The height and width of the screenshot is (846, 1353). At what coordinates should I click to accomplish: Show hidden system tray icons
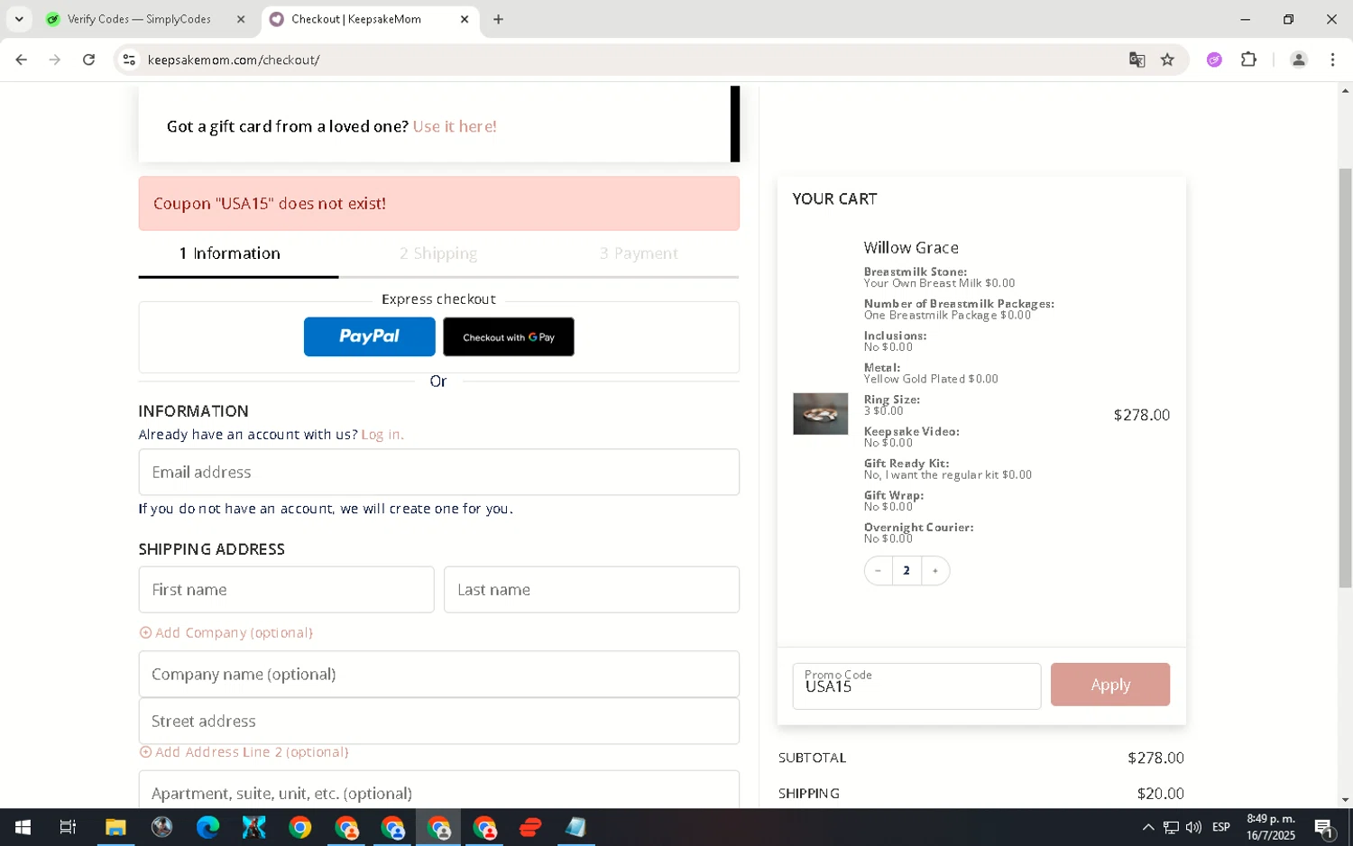[1147, 827]
